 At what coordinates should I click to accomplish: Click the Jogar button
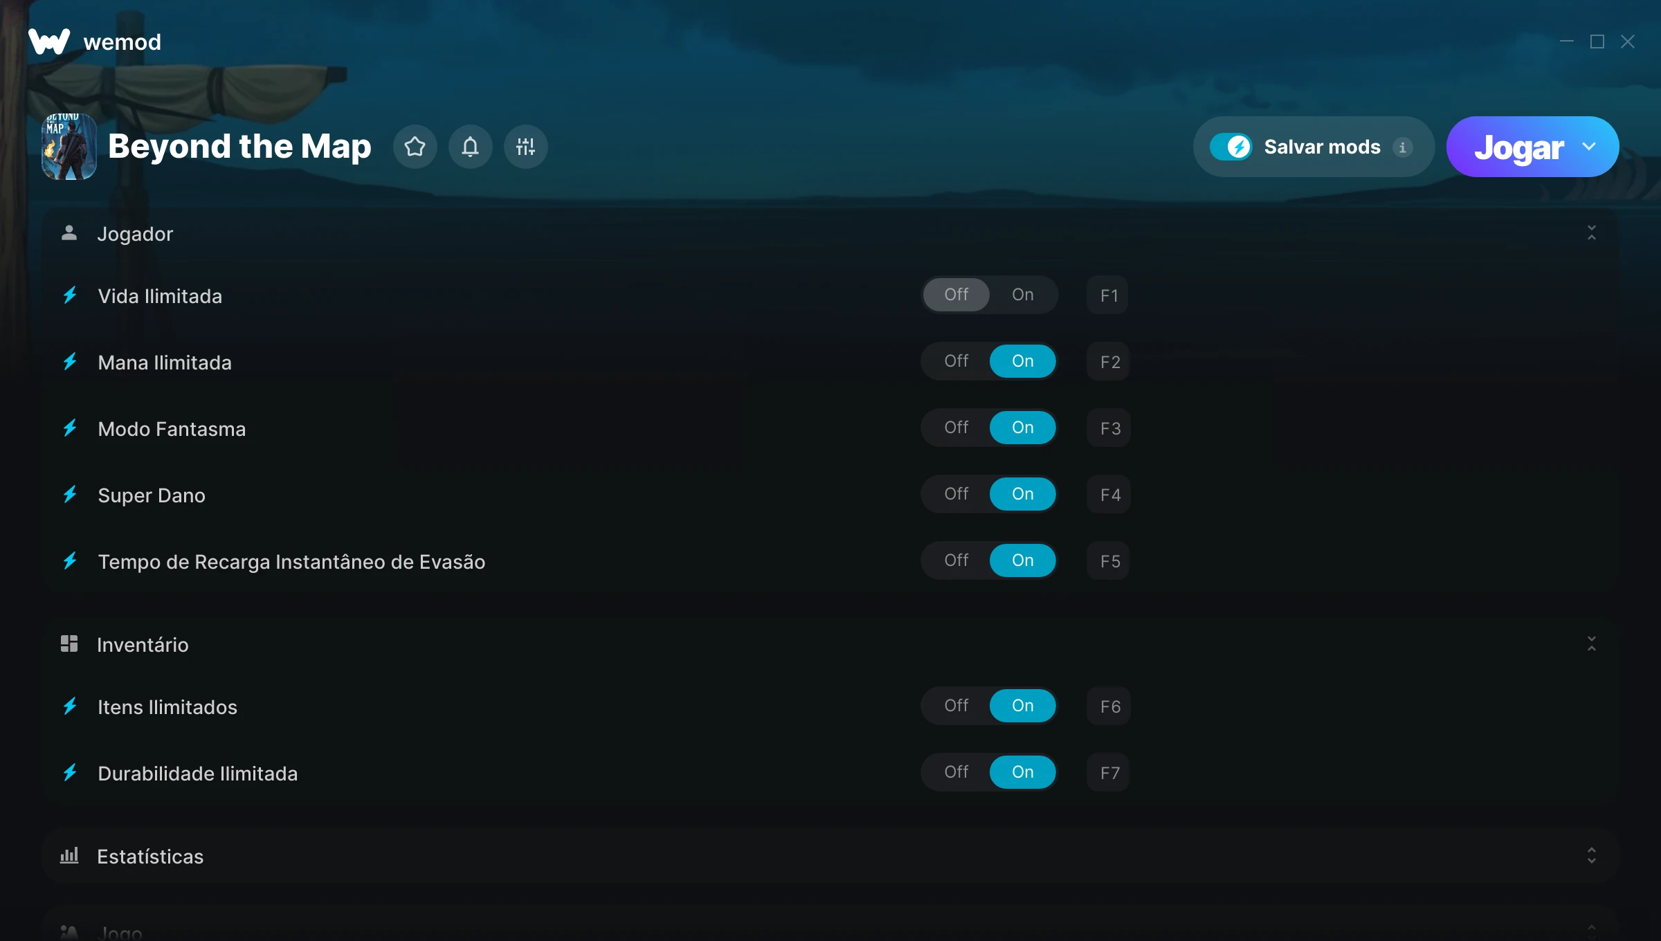click(x=1518, y=147)
